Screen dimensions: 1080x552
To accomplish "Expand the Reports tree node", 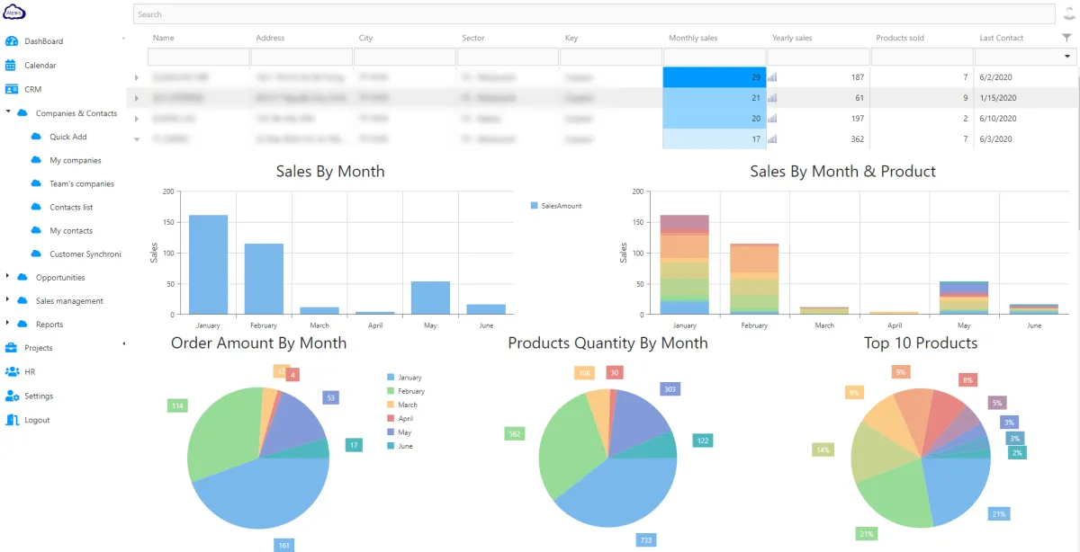I will tap(8, 323).
